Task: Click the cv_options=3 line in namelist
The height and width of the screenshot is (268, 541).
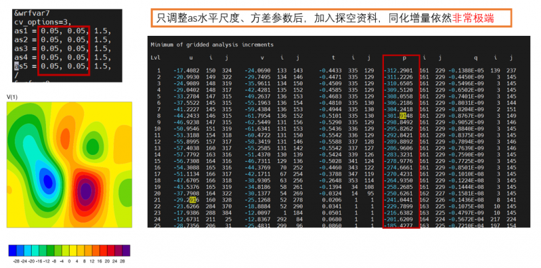Action: click(x=43, y=22)
